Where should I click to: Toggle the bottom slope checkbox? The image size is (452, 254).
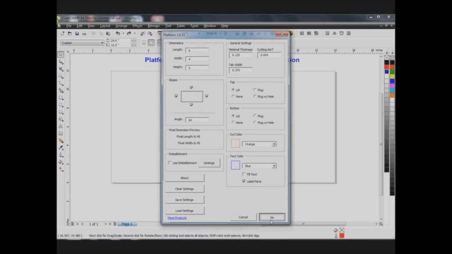pos(191,105)
